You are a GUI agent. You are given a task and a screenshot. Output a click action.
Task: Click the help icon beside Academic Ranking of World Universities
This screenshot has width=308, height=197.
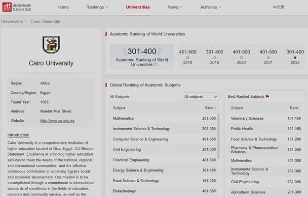pyautogui.click(x=156, y=64)
